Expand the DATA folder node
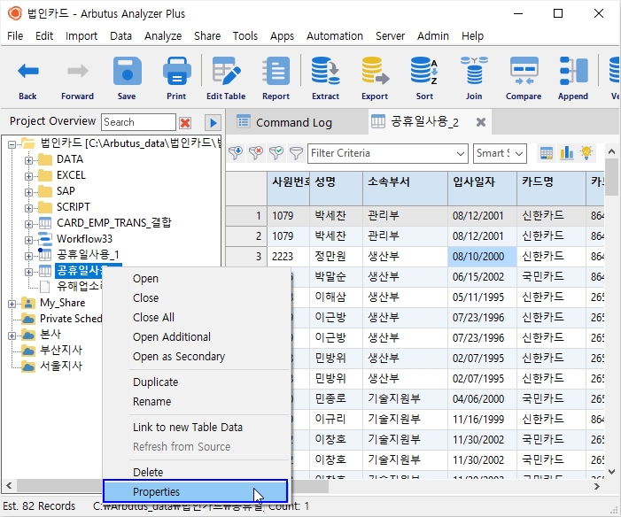Viewport: 621px width, 517px height. (x=28, y=160)
